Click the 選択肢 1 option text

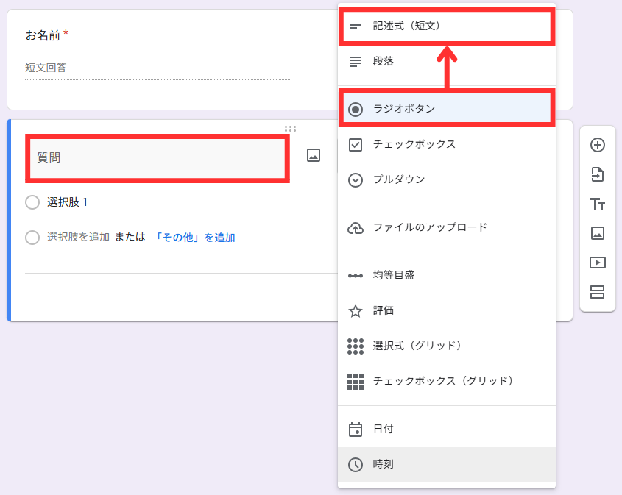pos(68,202)
